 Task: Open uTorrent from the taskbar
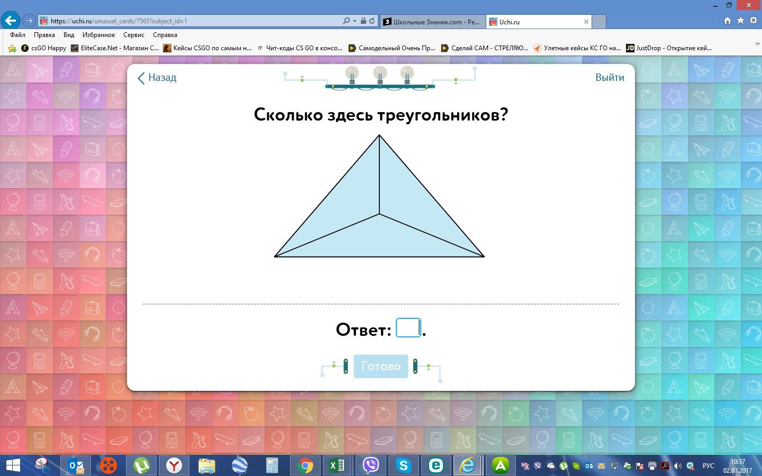(141, 465)
